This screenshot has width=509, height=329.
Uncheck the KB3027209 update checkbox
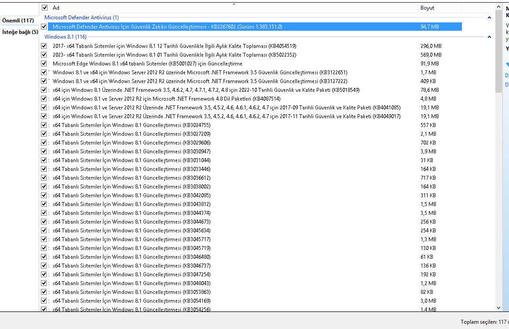[44, 134]
